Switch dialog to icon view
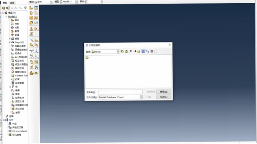This screenshot has width=257, height=144. (148, 51)
